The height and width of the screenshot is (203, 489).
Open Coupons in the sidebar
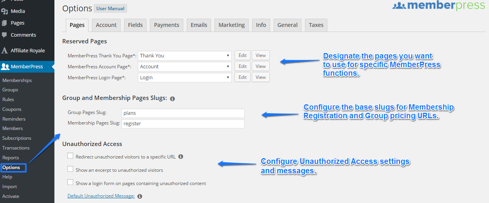tap(12, 109)
